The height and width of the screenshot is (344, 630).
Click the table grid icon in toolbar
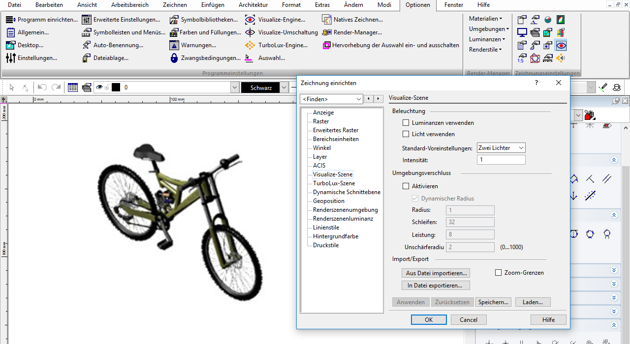(73, 87)
